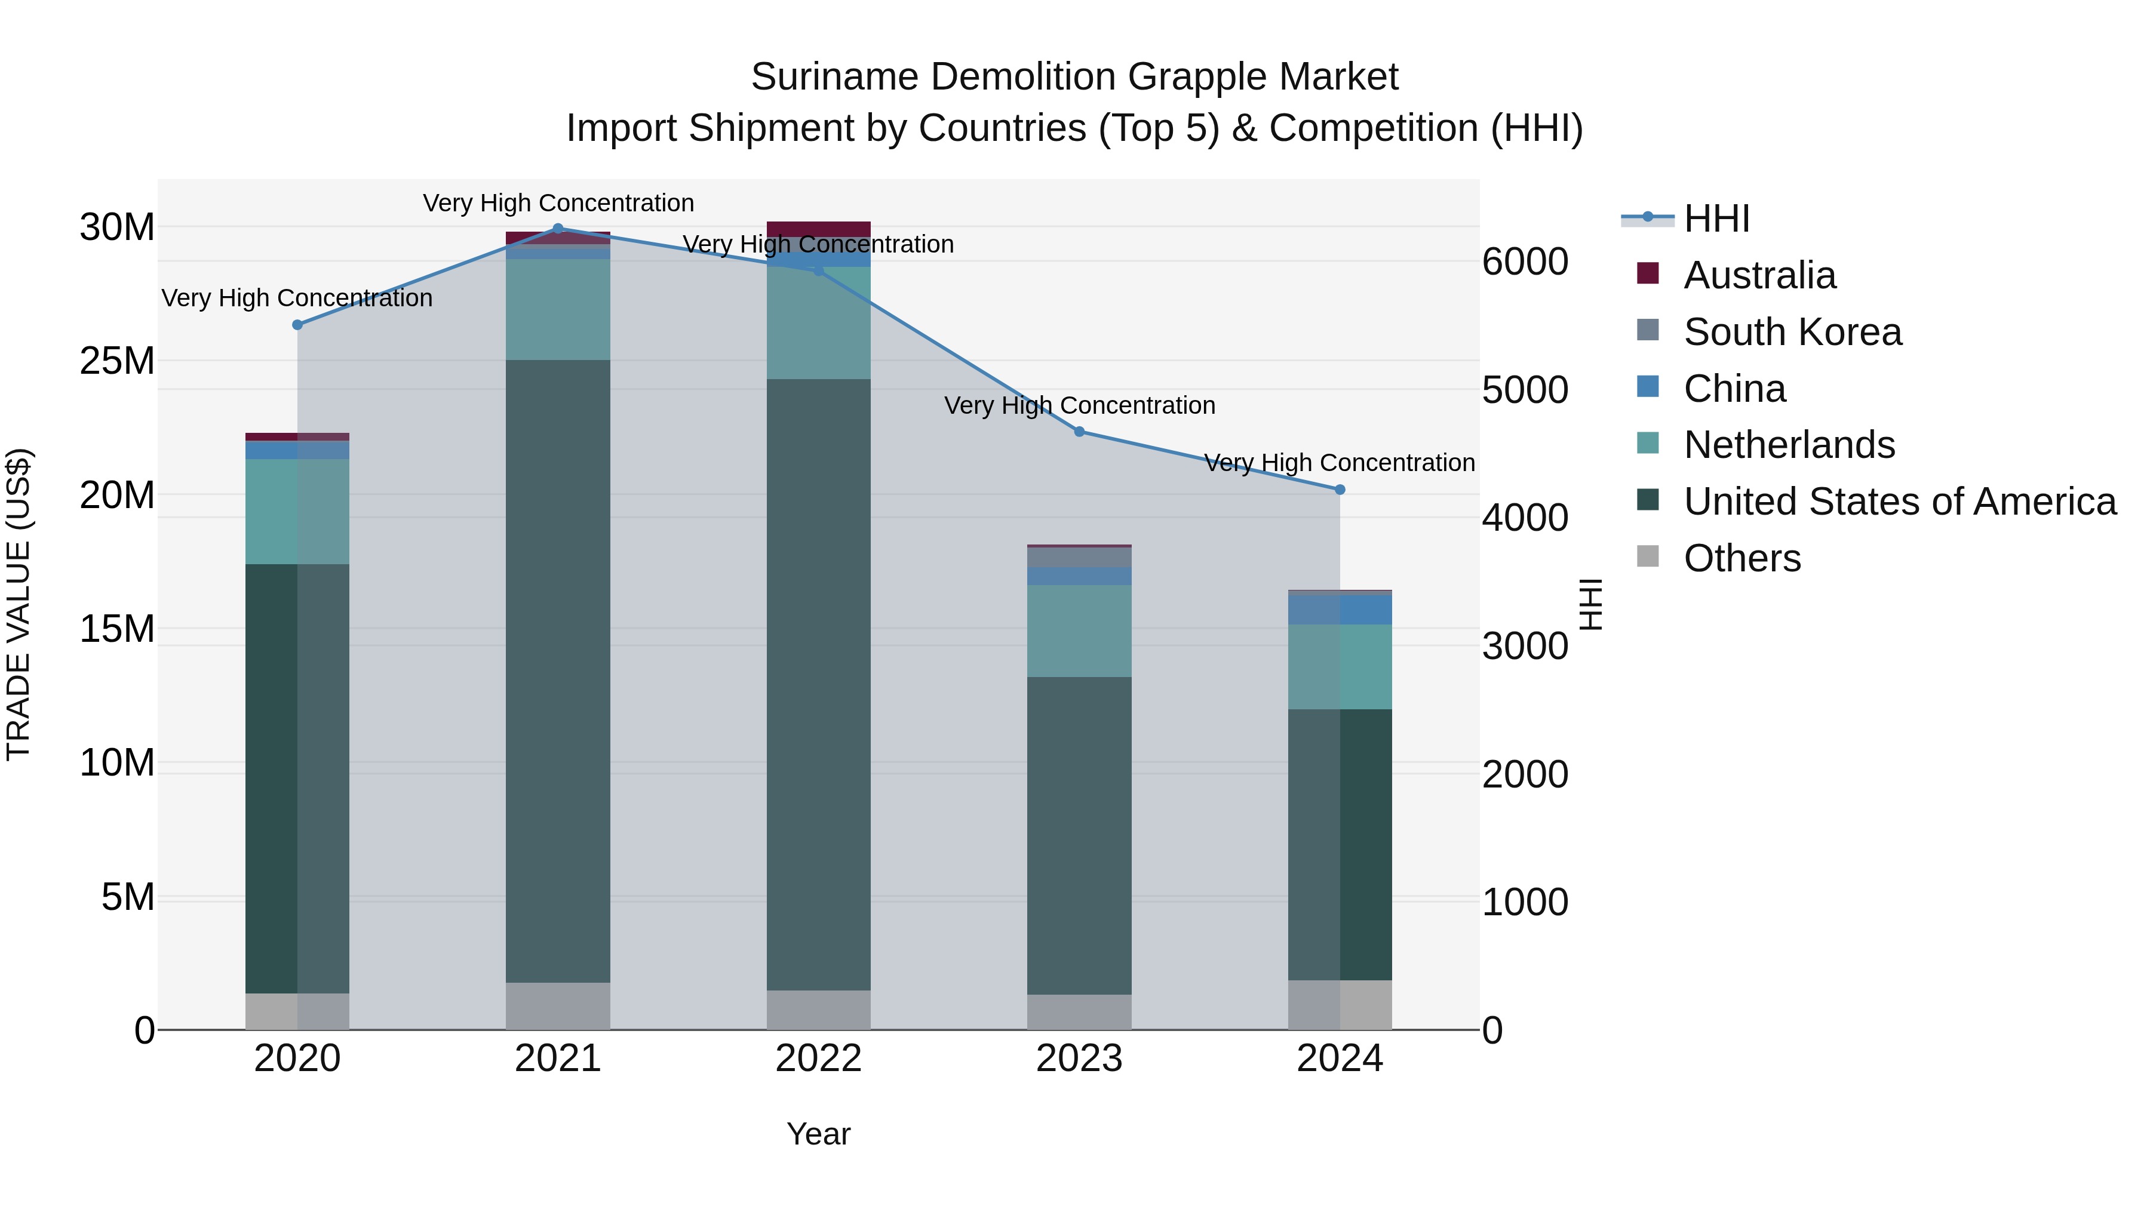Screen dimensions: 2150x1209
Task: Toggle the Others legend entry
Action: point(1719,558)
